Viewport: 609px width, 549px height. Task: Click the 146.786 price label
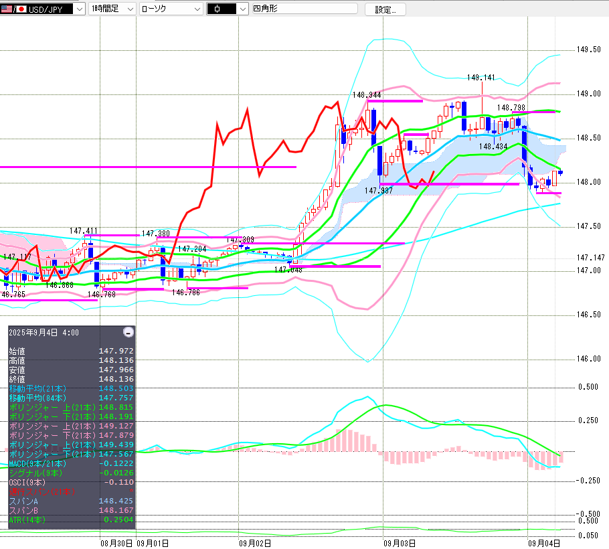[x=186, y=292]
